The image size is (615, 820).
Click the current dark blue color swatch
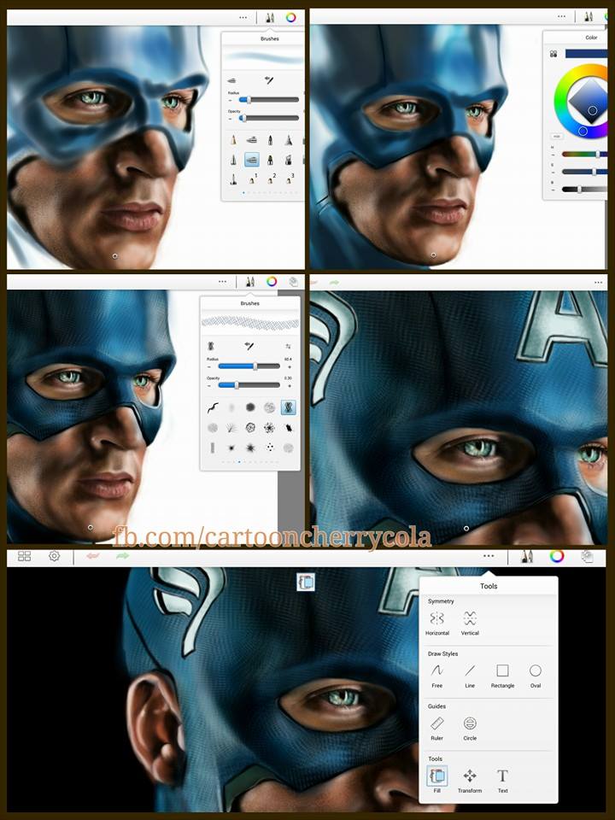(586, 53)
